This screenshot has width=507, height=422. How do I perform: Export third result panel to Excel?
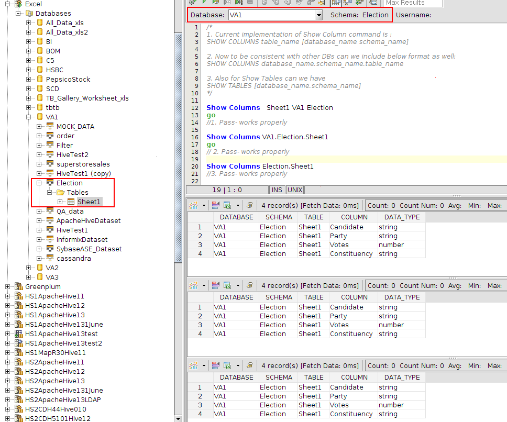(227, 365)
